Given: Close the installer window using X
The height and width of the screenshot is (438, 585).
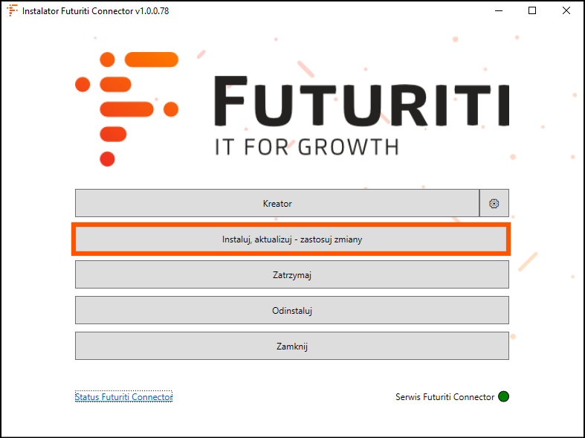Looking at the screenshot, I should tap(566, 11).
